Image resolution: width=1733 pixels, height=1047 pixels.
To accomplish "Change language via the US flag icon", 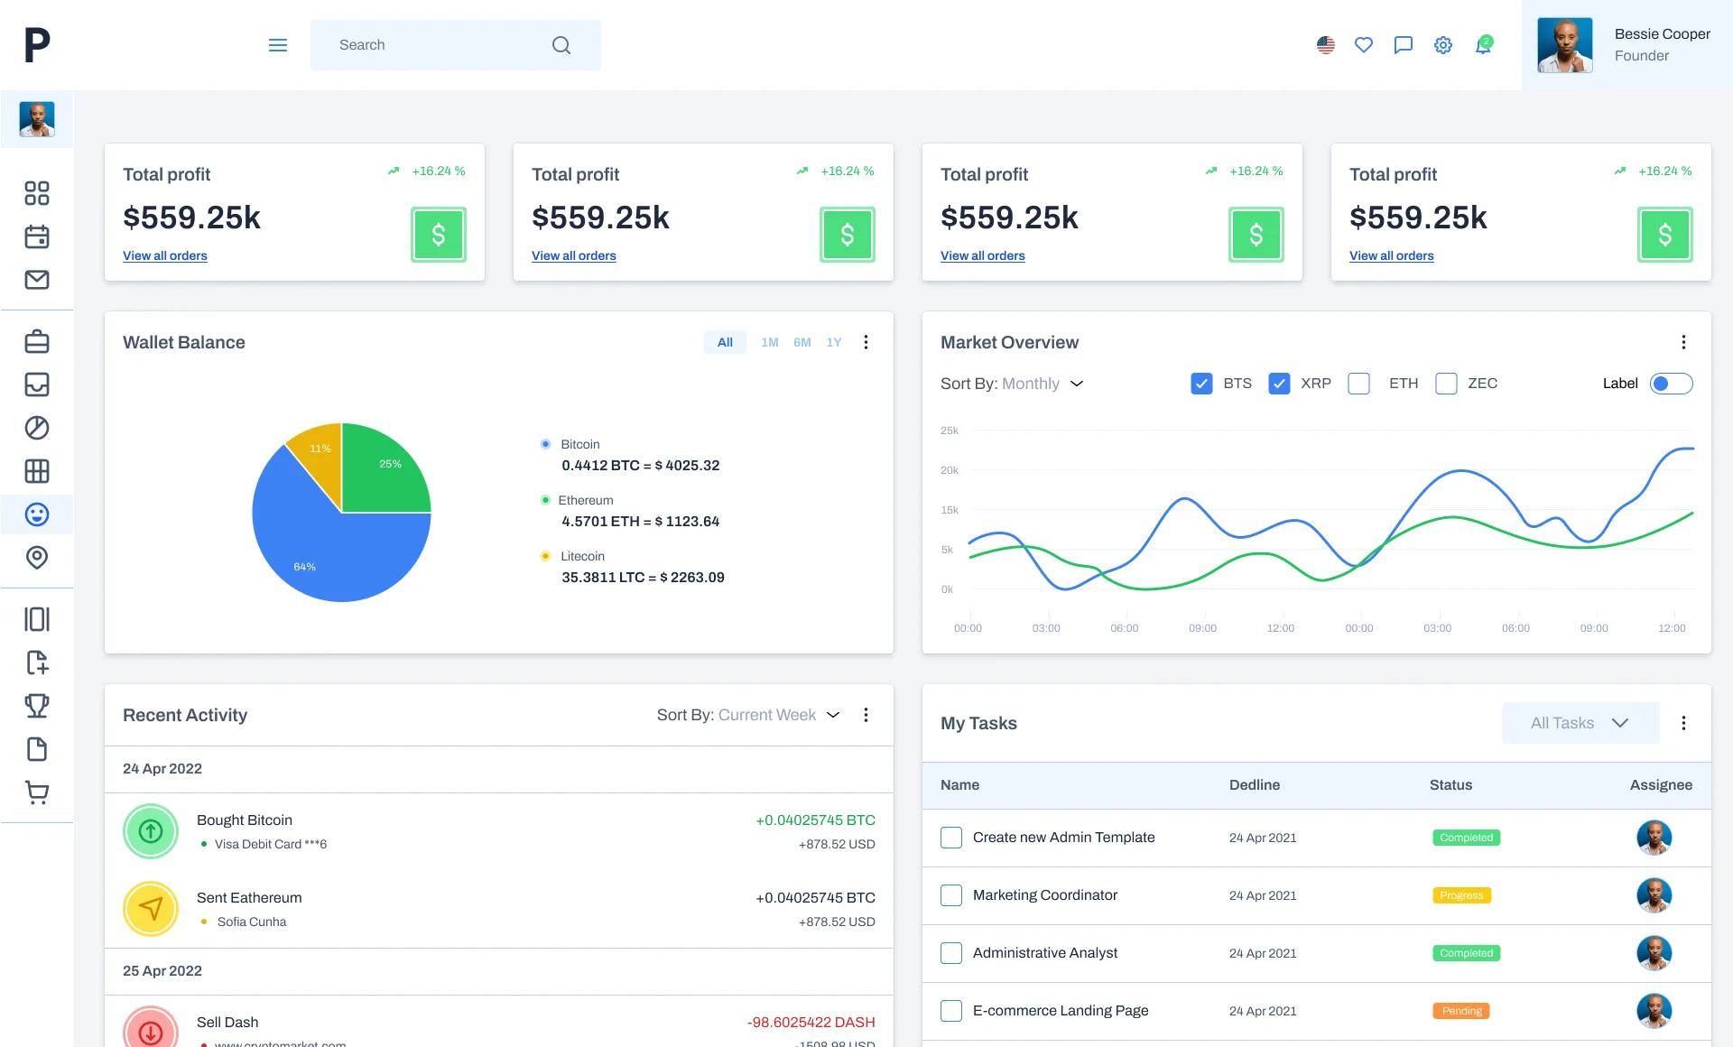I will (x=1324, y=44).
